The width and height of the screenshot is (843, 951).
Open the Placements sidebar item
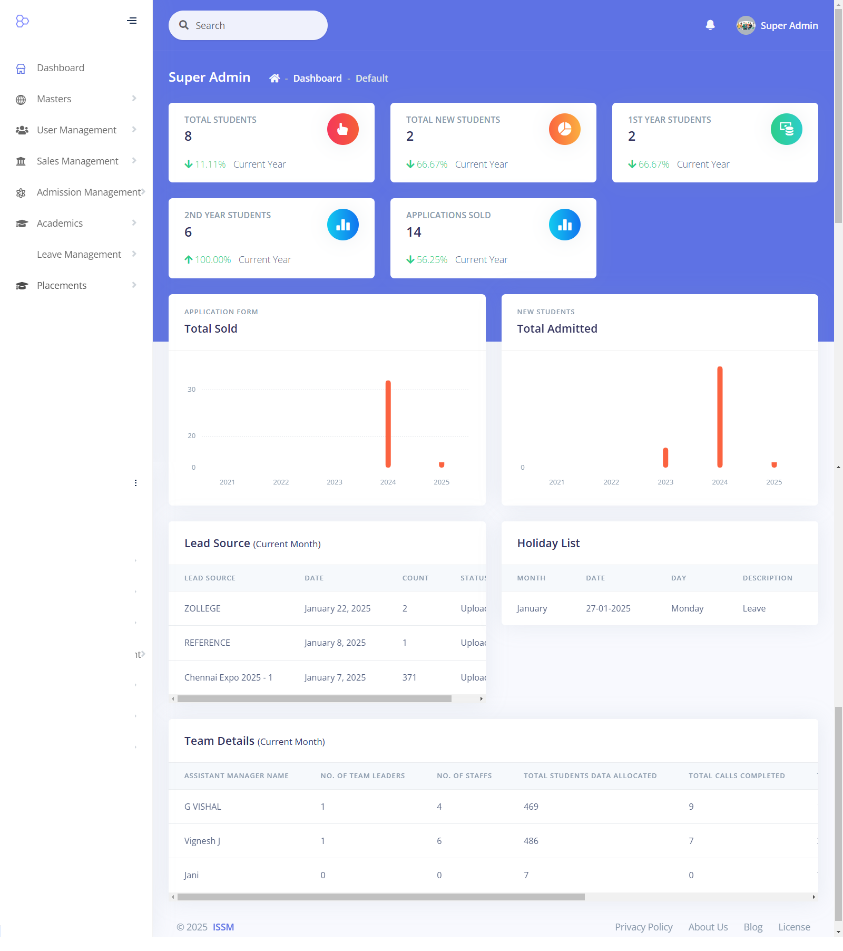tap(76, 285)
